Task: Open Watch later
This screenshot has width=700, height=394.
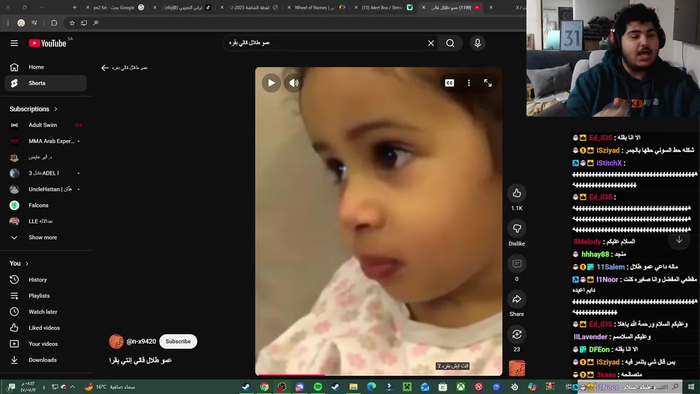Action: tap(46, 312)
